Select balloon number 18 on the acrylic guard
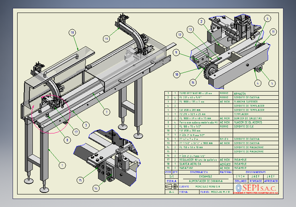 point(72,33)
